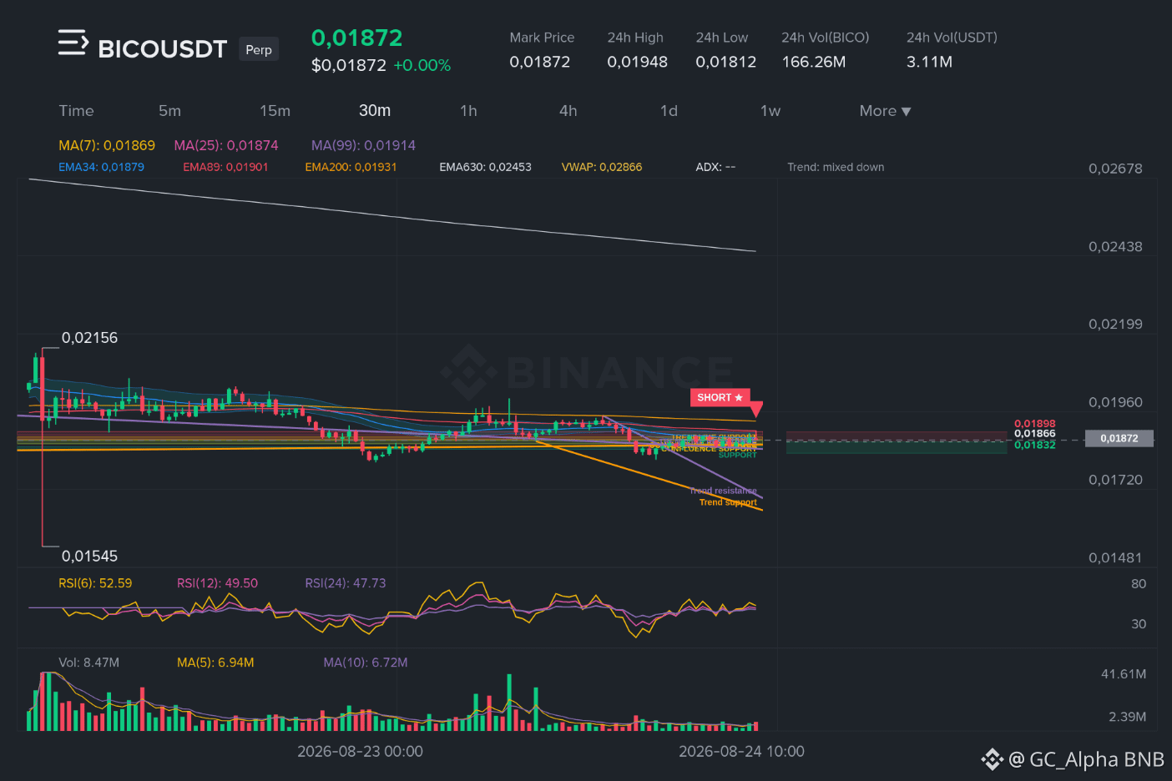The height and width of the screenshot is (781, 1172).
Task: Switch to the 15m interval
Action: [x=275, y=111]
